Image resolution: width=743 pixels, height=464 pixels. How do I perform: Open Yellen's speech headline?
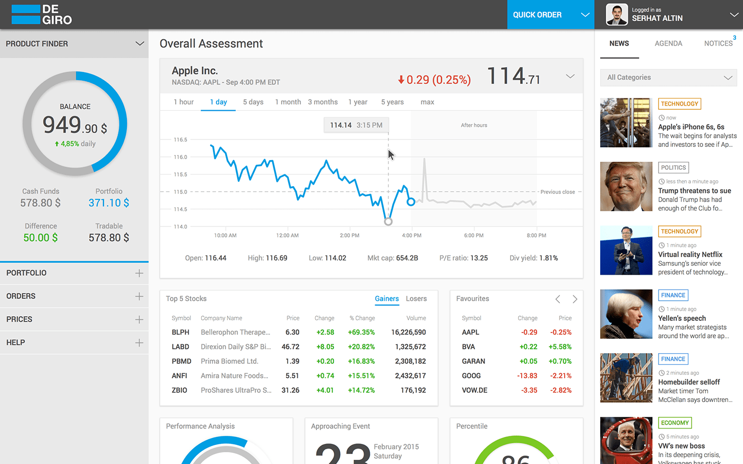coord(682,318)
